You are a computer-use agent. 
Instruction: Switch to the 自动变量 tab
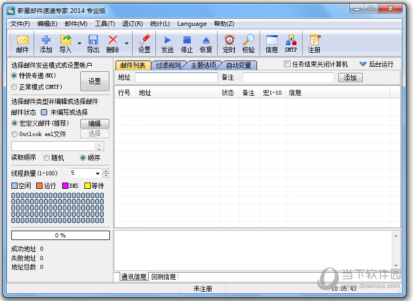(x=239, y=65)
